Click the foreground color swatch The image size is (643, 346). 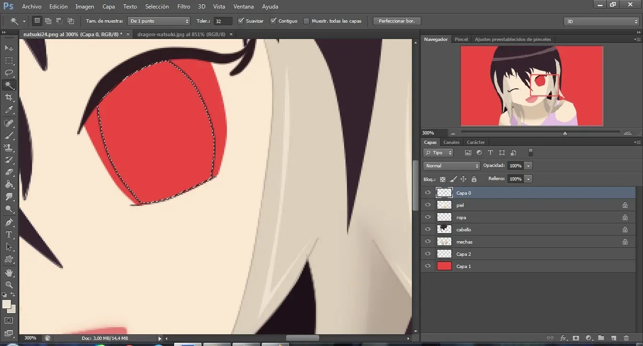pyautogui.click(x=7, y=305)
